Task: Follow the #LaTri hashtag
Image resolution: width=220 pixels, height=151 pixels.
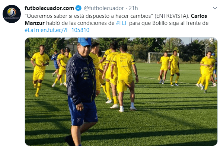Action: point(32,30)
